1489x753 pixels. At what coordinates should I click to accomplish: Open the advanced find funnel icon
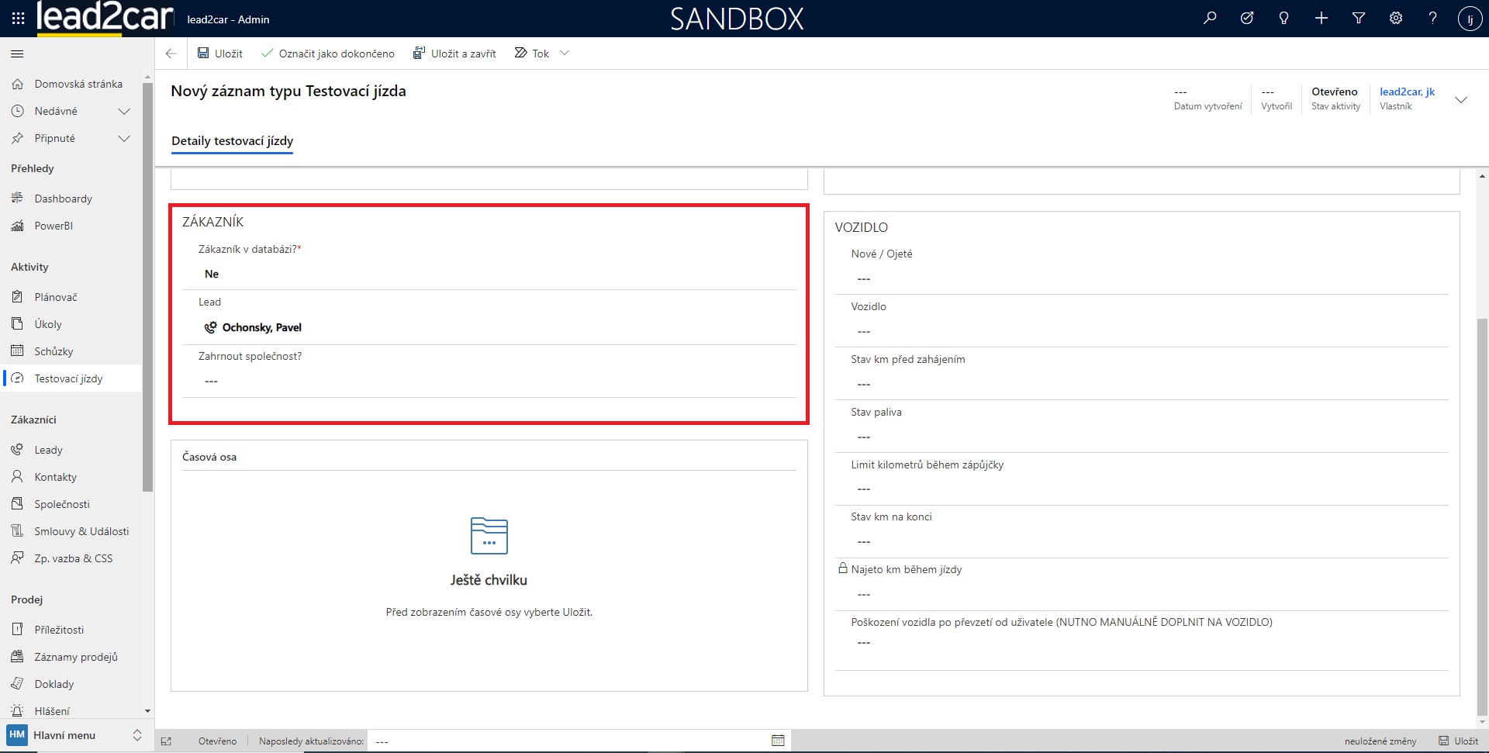[x=1359, y=19]
